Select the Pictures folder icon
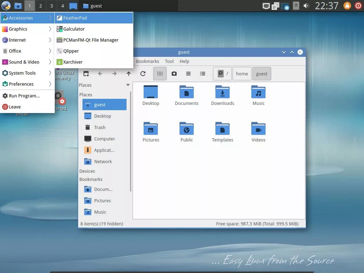 (x=151, y=132)
